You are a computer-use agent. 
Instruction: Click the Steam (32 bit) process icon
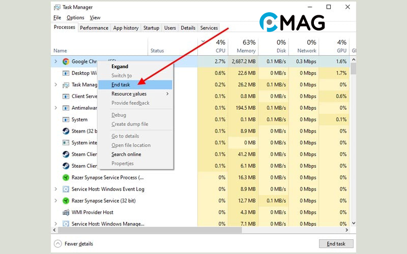click(x=66, y=131)
